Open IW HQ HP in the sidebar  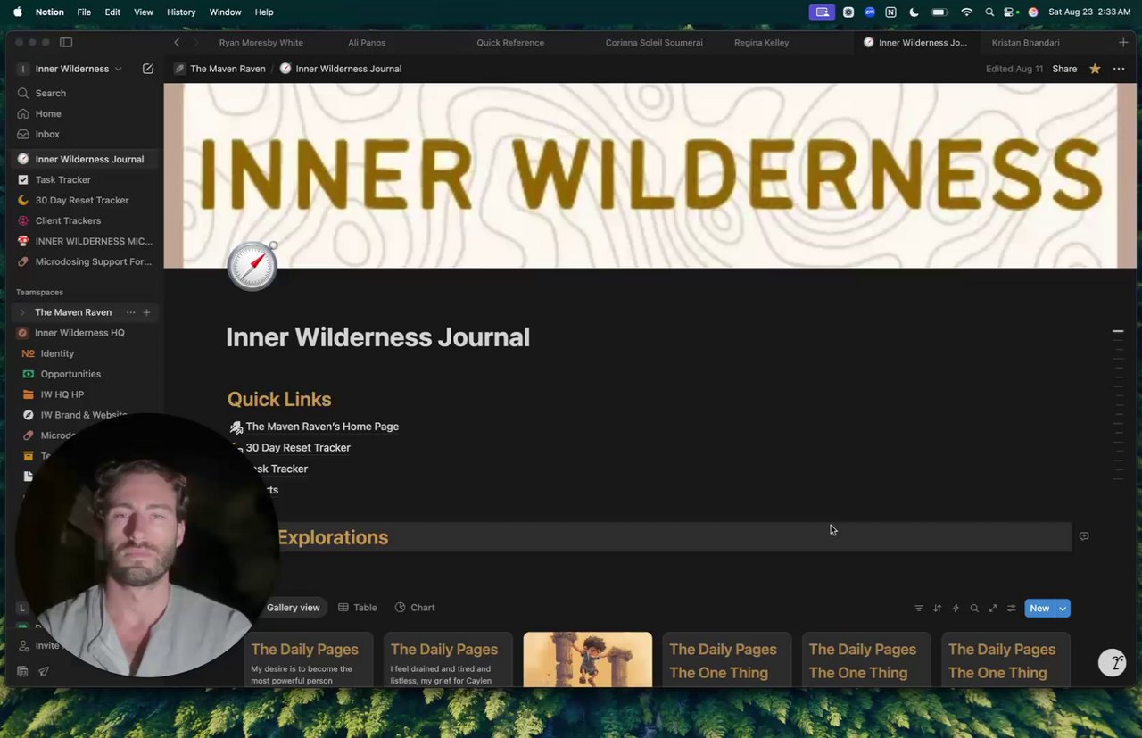(62, 394)
